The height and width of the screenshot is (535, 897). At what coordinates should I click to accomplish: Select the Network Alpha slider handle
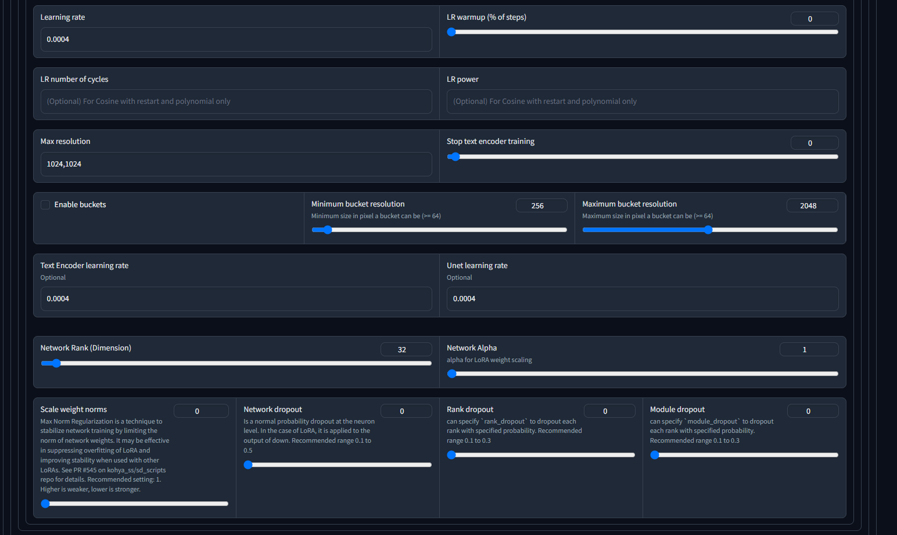tap(453, 374)
